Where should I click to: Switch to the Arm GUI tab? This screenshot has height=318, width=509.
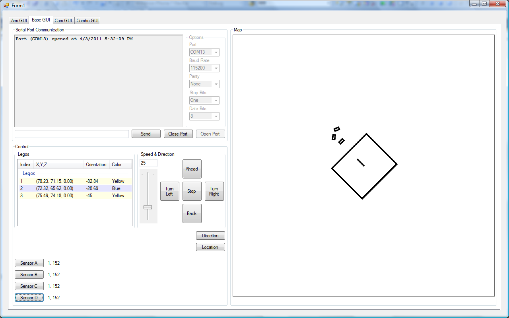pyautogui.click(x=19, y=21)
